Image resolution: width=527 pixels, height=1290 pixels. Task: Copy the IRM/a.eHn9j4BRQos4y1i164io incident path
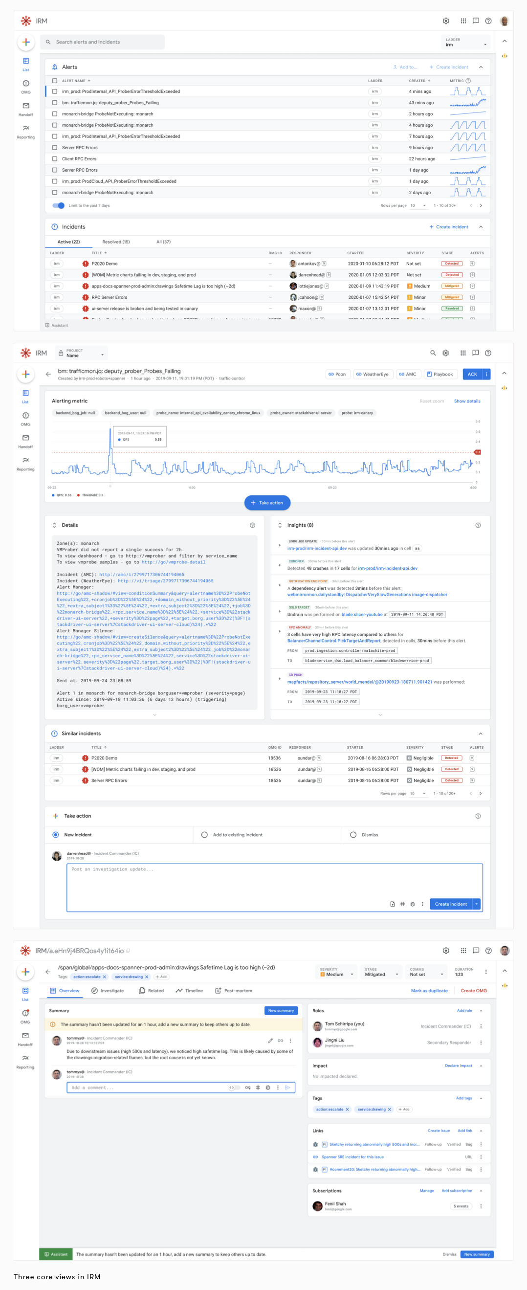[128, 951]
